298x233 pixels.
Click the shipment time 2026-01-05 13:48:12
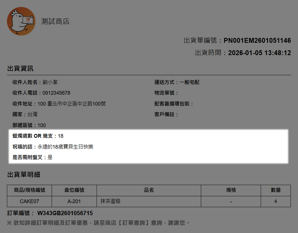tap(259, 53)
